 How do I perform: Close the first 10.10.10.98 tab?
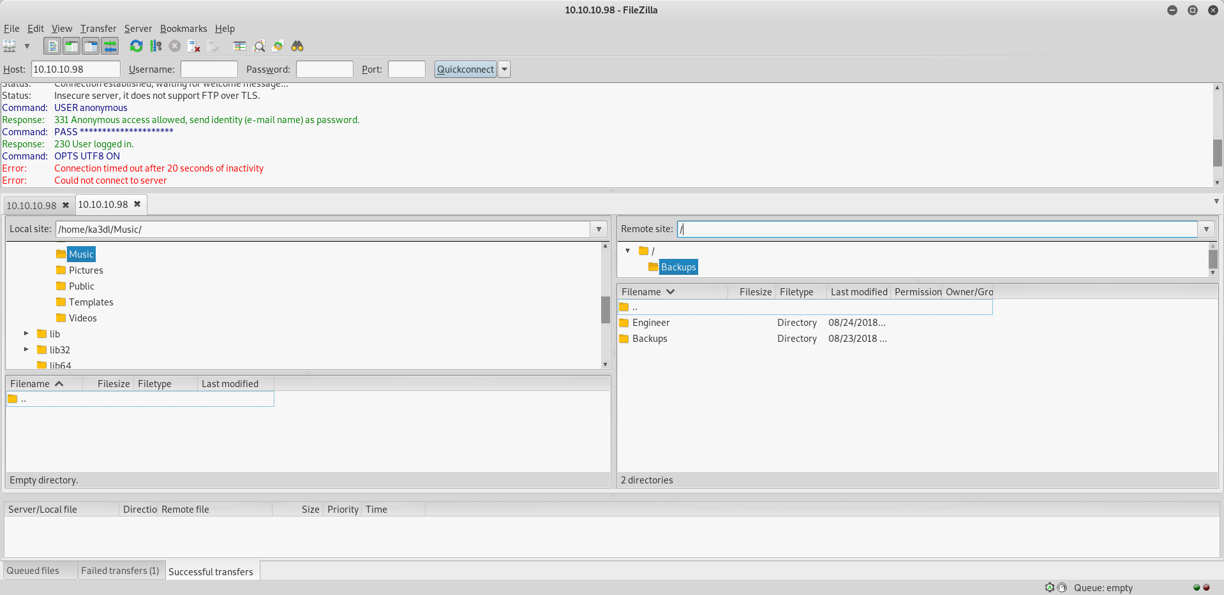pos(66,205)
